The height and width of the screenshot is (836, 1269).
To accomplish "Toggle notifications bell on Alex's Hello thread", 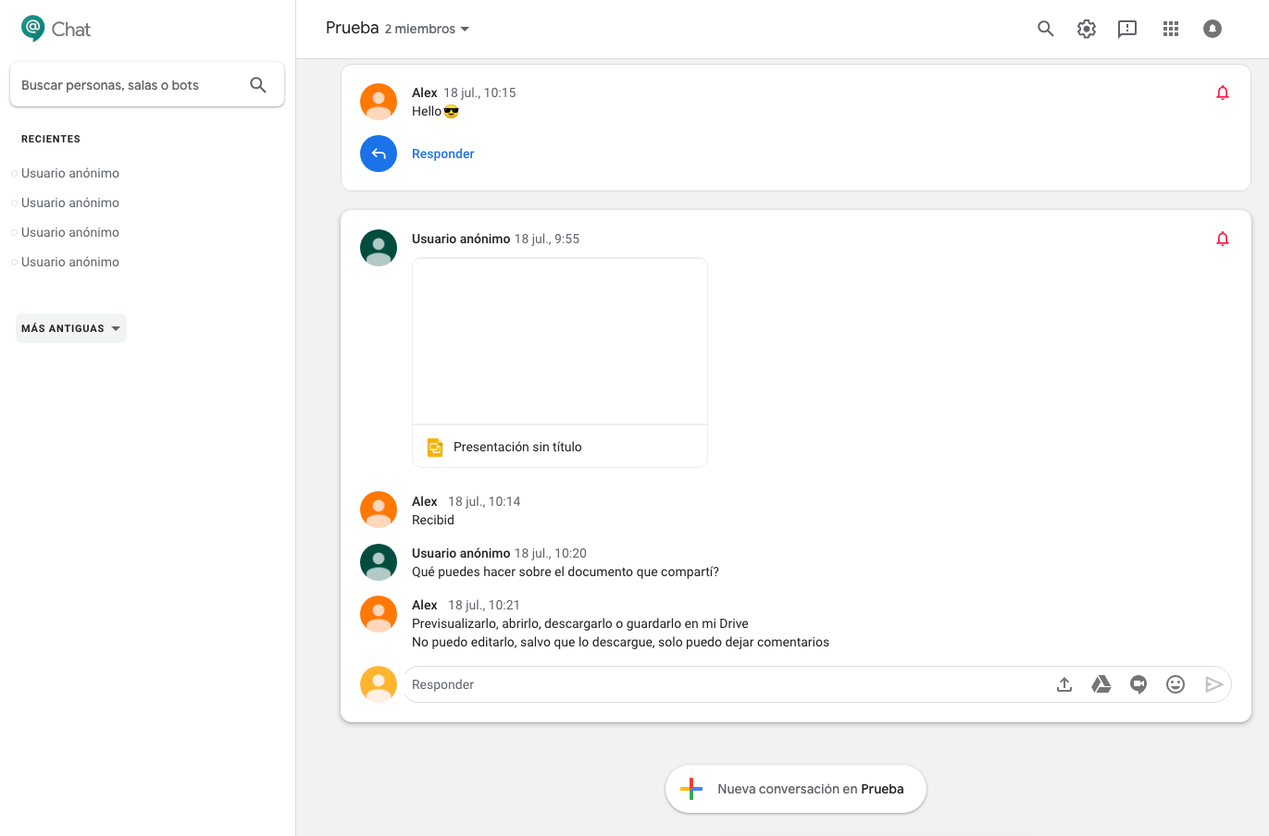I will pyautogui.click(x=1223, y=92).
